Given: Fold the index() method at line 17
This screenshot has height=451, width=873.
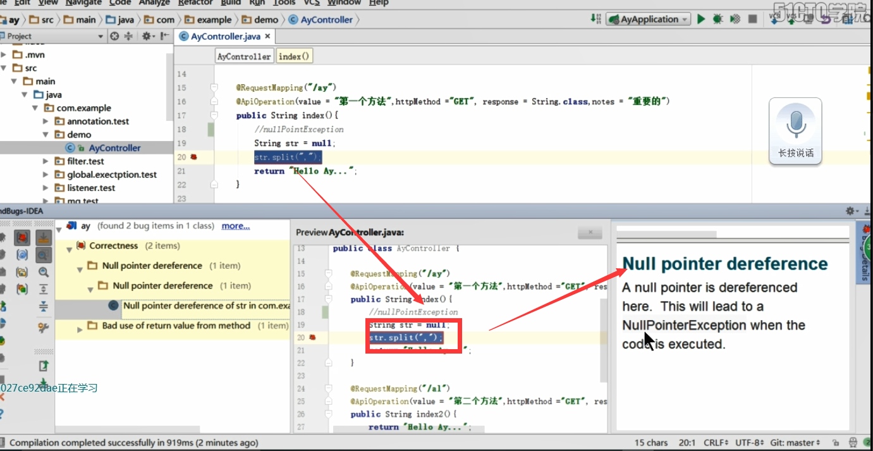Looking at the screenshot, I should point(214,116).
